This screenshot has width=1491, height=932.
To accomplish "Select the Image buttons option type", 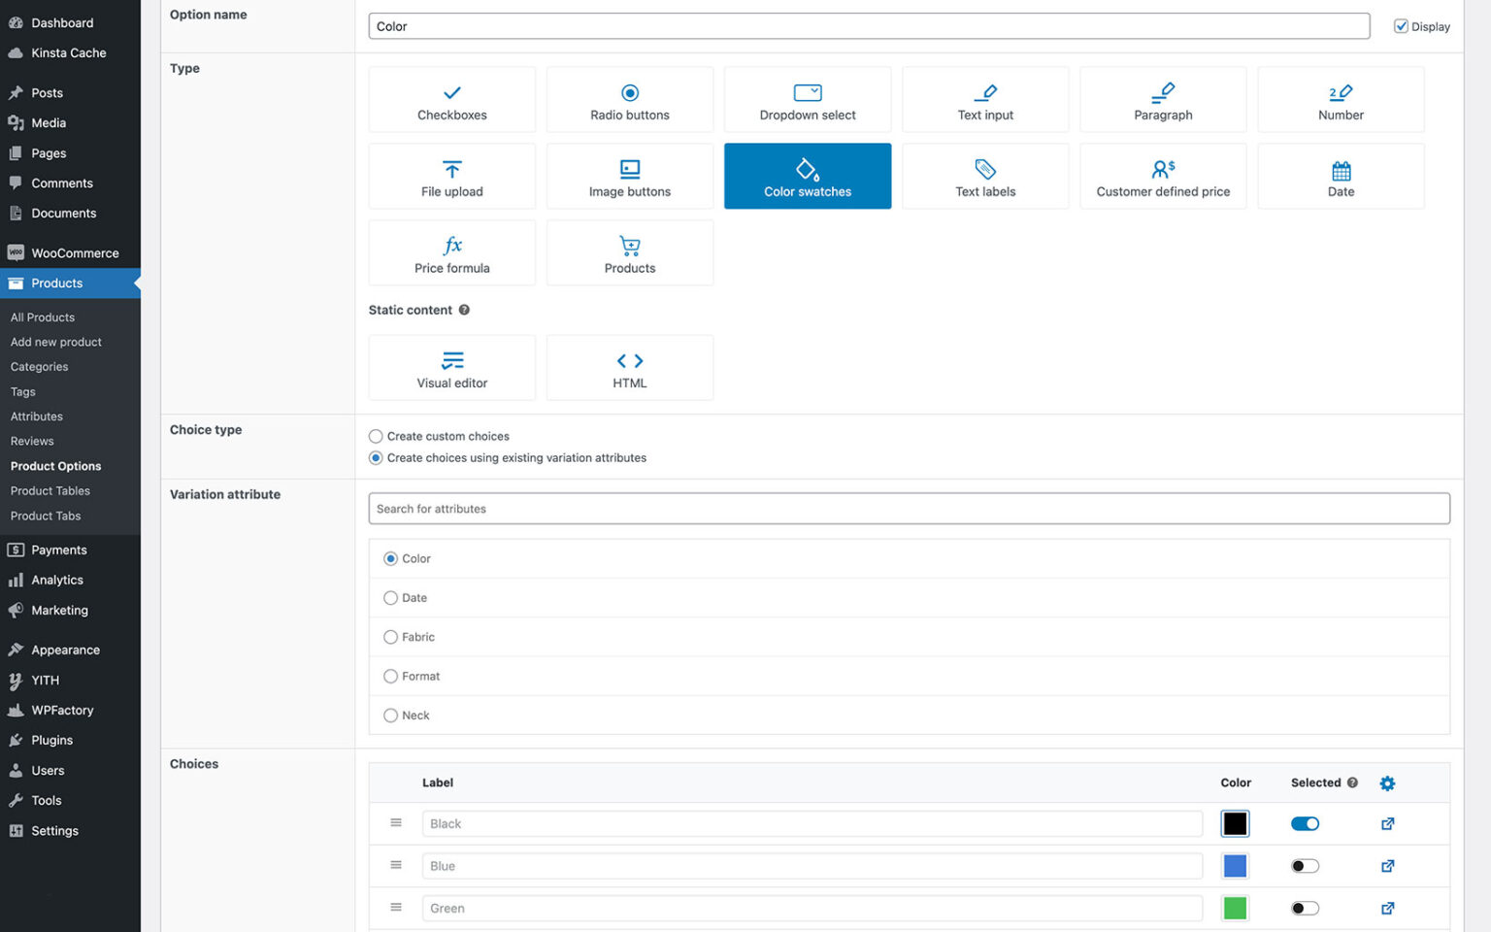I will (x=629, y=176).
